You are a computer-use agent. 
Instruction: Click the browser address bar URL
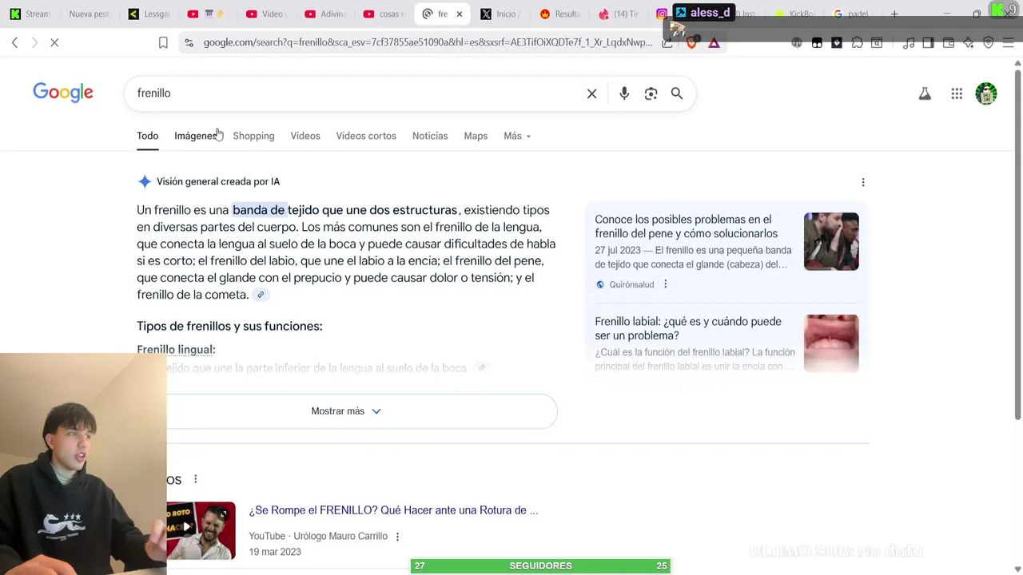click(x=428, y=42)
